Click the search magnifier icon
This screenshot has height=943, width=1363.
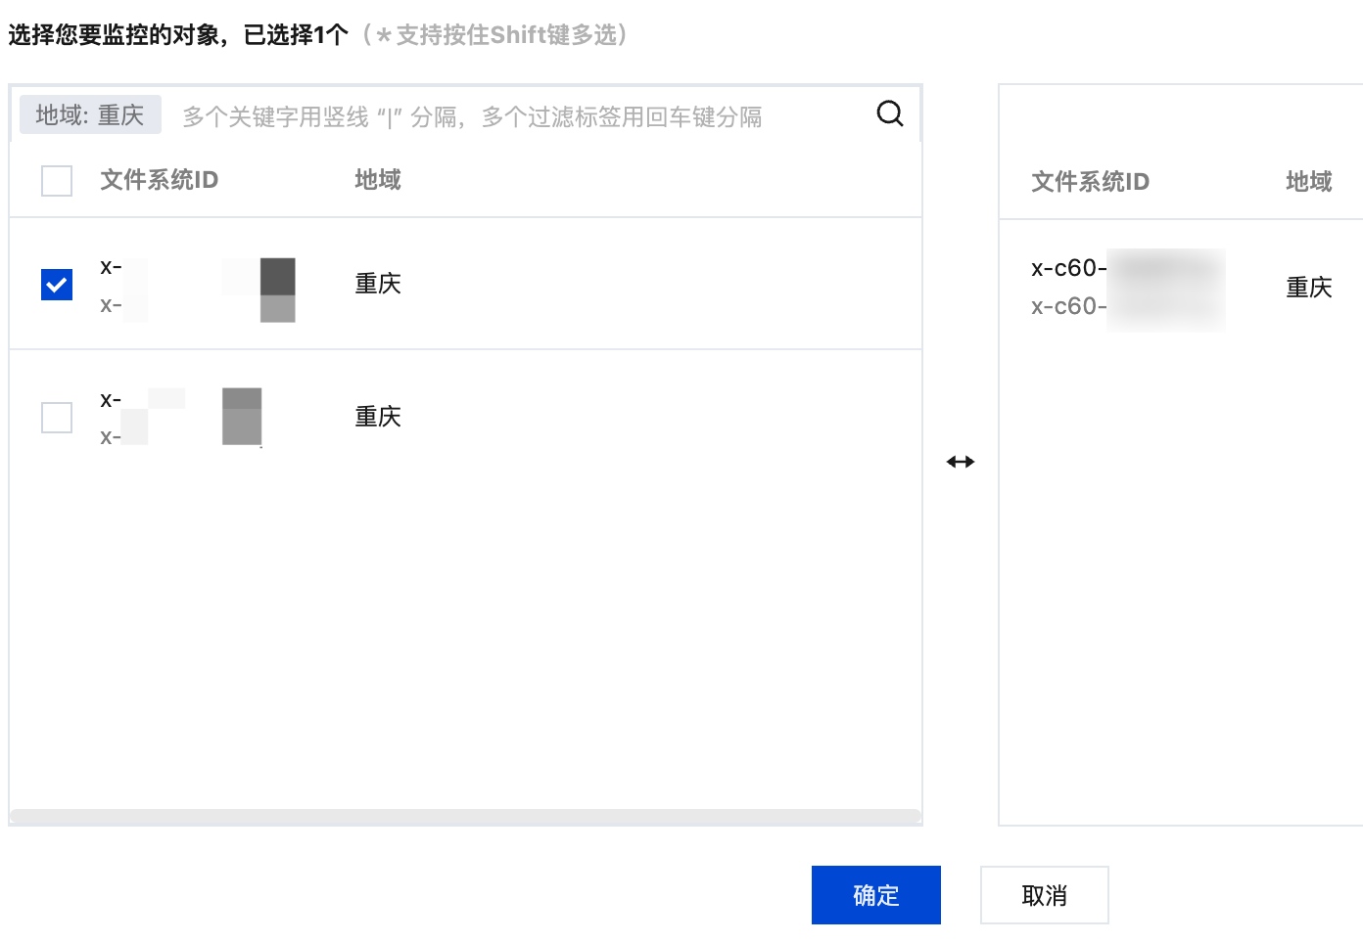pos(889,114)
